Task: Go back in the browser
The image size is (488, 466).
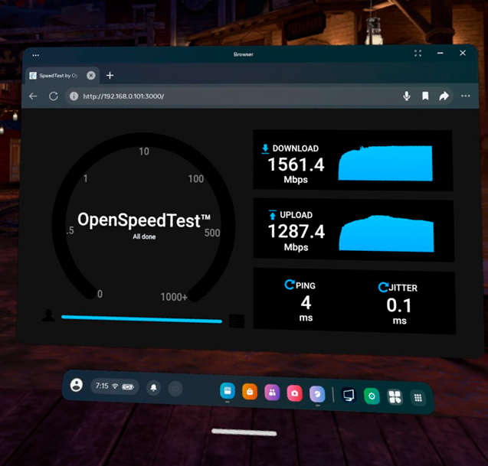Action: point(33,96)
